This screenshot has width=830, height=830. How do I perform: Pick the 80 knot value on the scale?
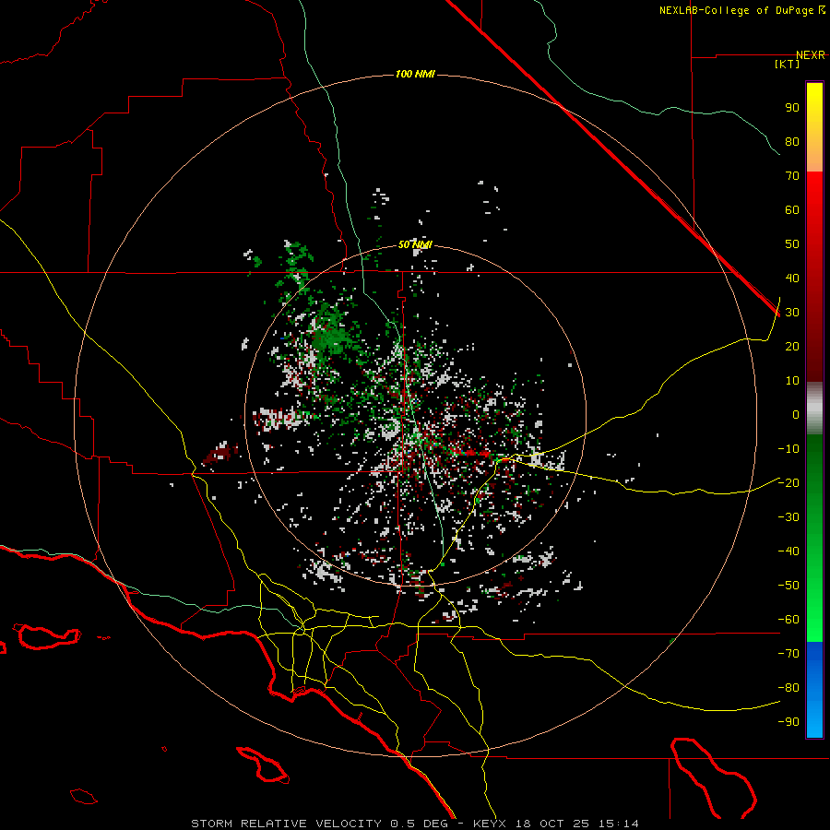tap(792, 141)
